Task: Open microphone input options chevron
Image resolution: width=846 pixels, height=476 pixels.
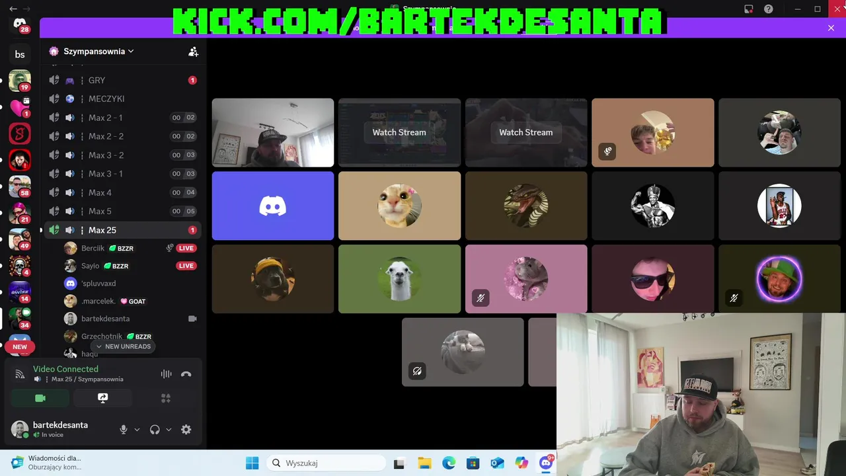Action: 137,430
